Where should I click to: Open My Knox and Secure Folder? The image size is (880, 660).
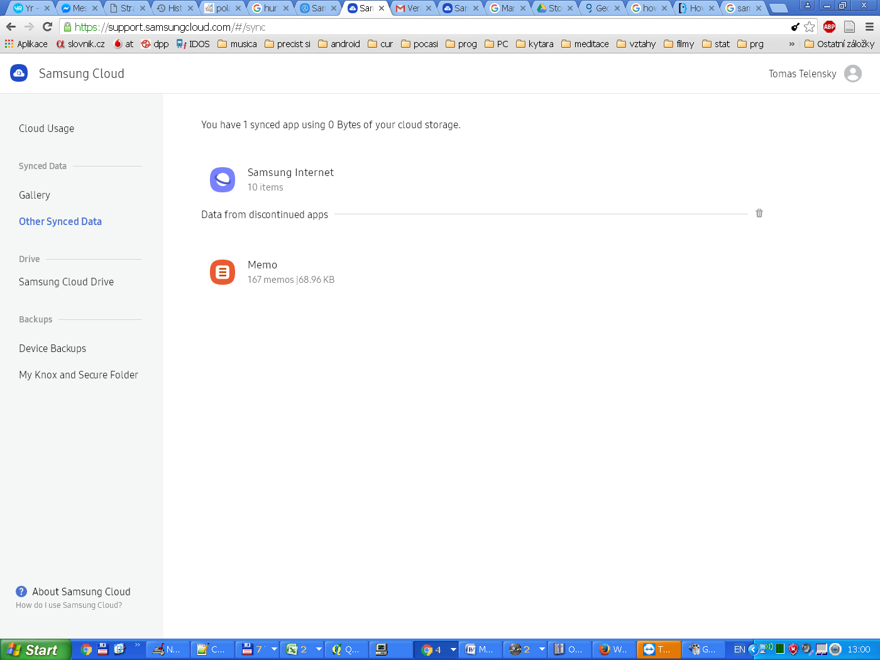click(79, 375)
